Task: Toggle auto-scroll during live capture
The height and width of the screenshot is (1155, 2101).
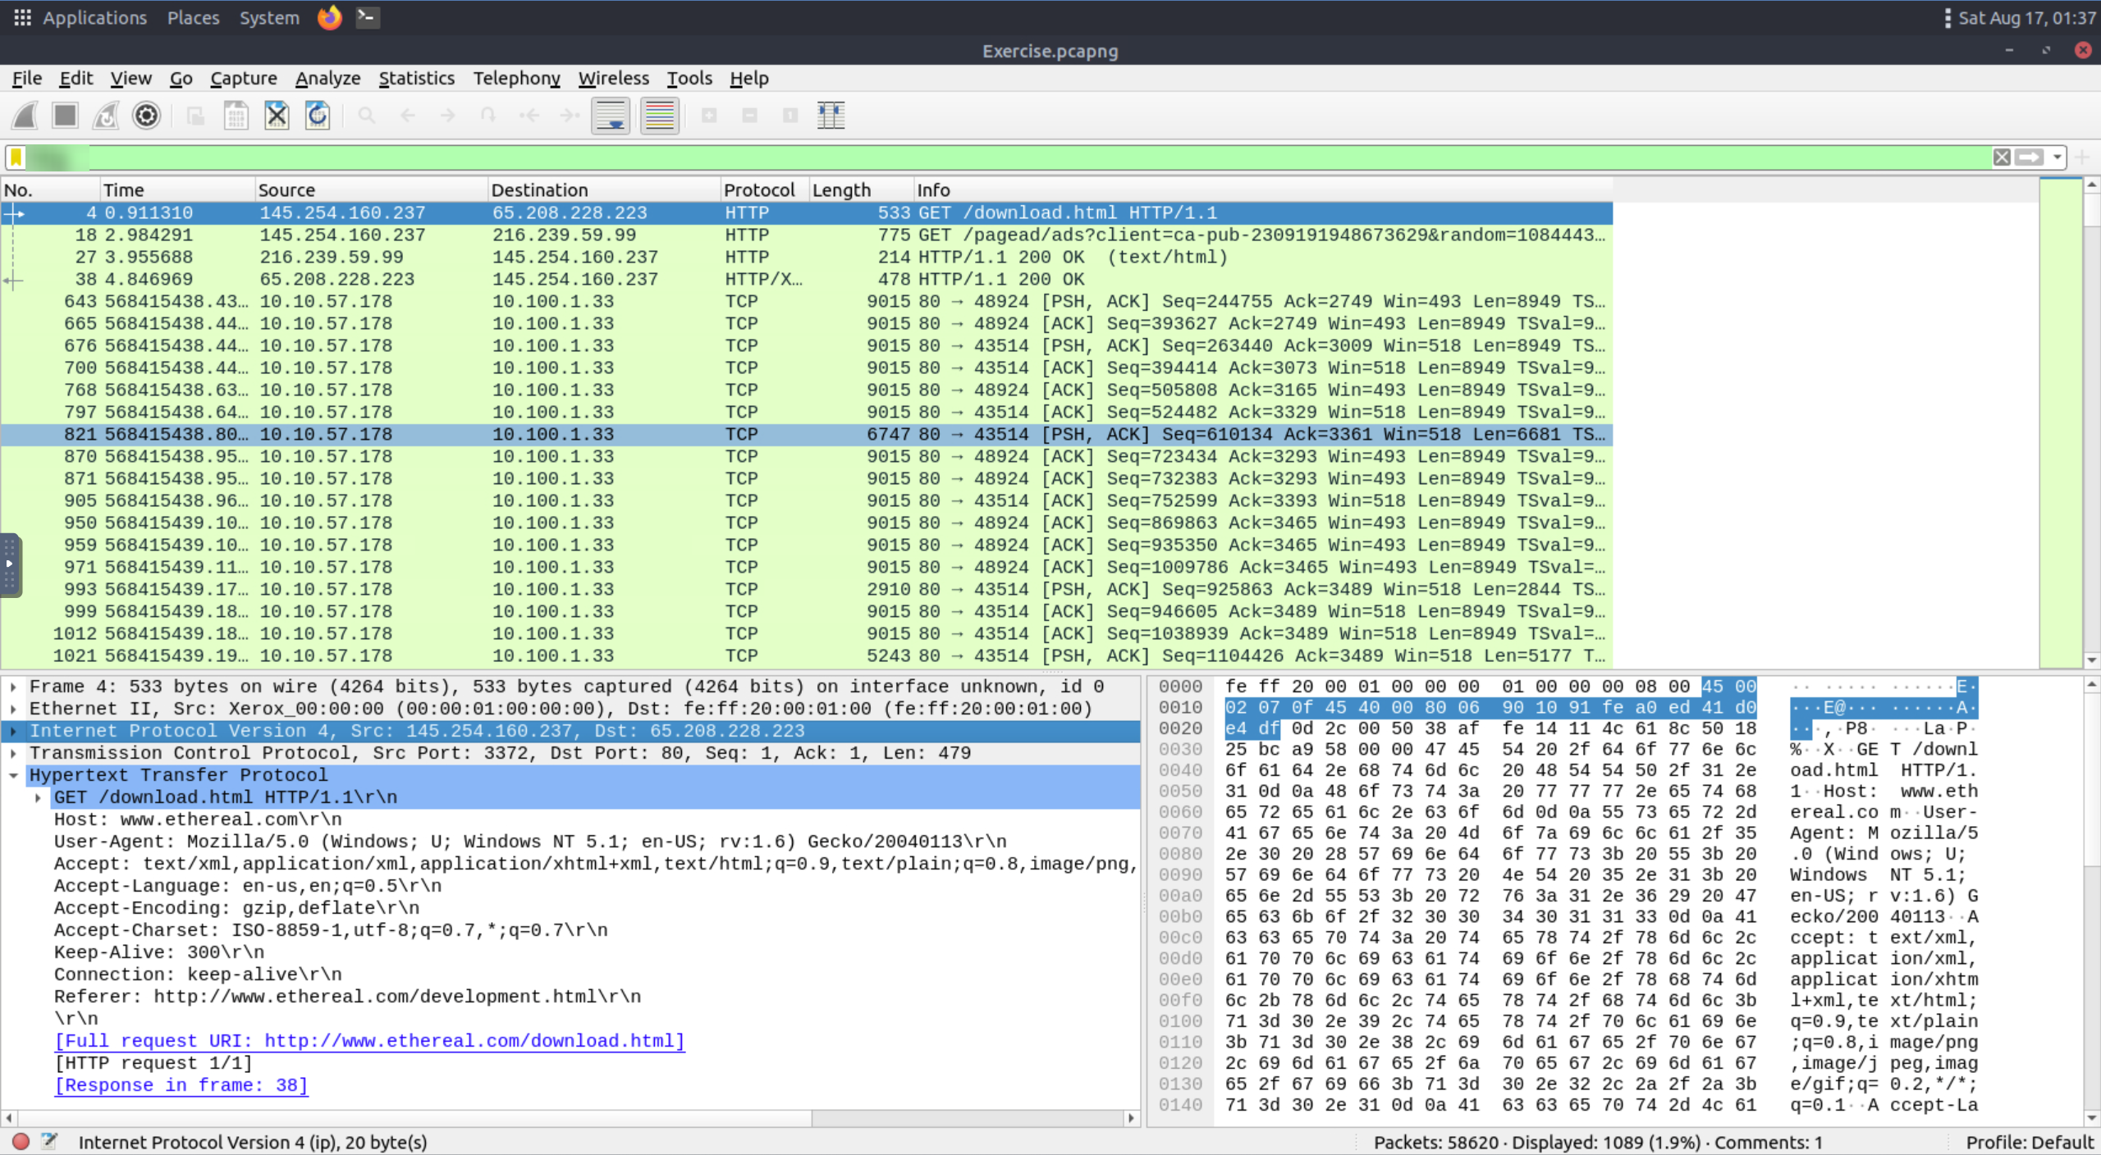Action: (x=611, y=116)
